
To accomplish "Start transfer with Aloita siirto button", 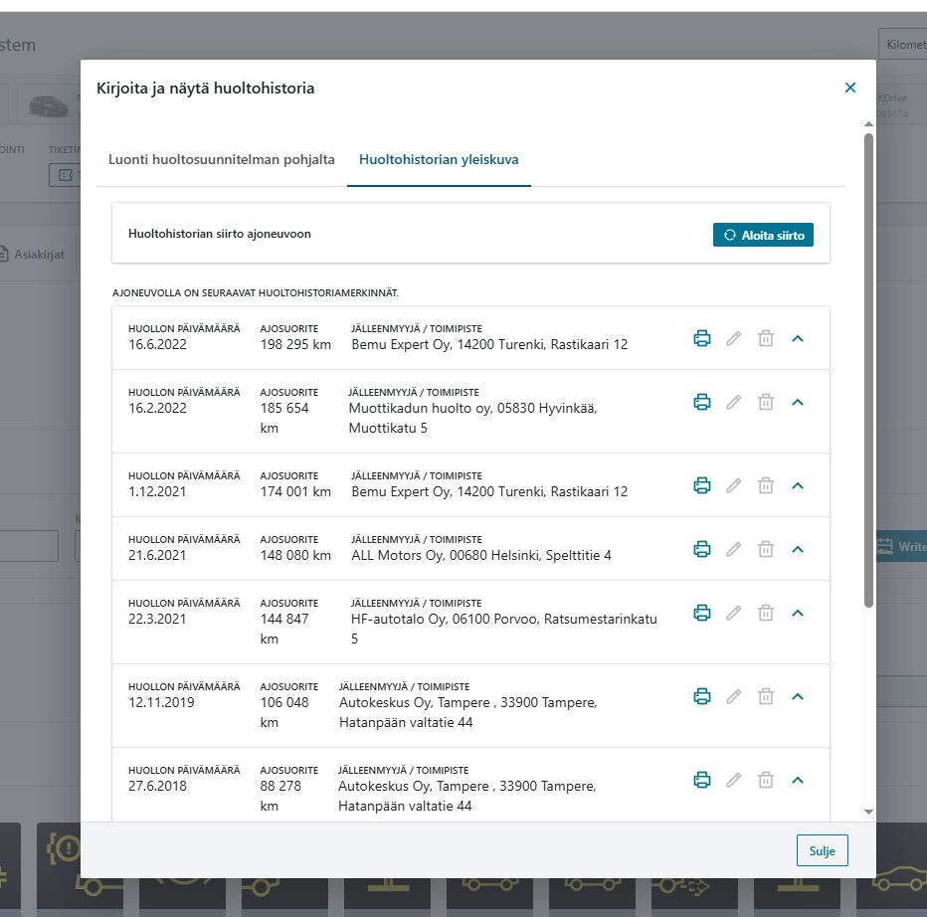I will (x=763, y=235).
